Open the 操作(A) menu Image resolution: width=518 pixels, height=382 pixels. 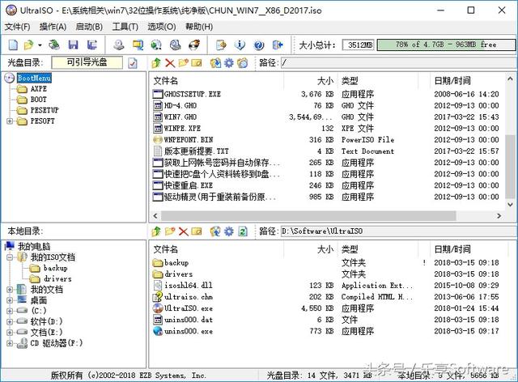[x=53, y=27]
